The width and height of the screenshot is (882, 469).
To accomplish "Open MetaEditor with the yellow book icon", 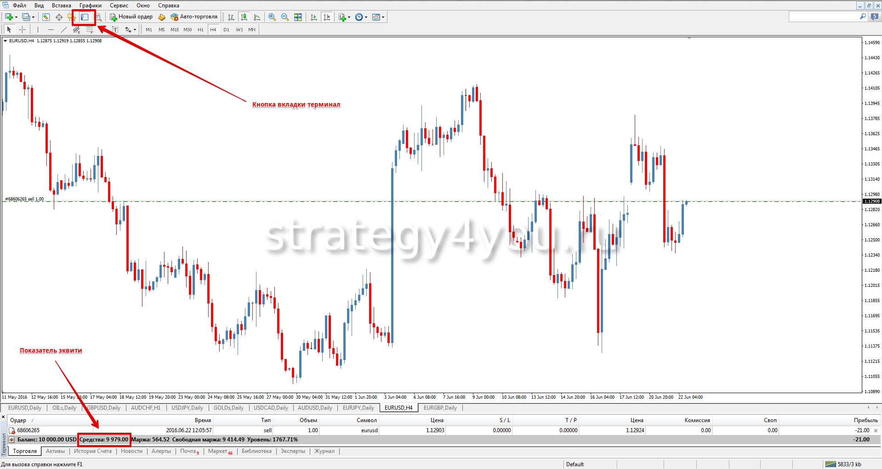I will pyautogui.click(x=162, y=17).
